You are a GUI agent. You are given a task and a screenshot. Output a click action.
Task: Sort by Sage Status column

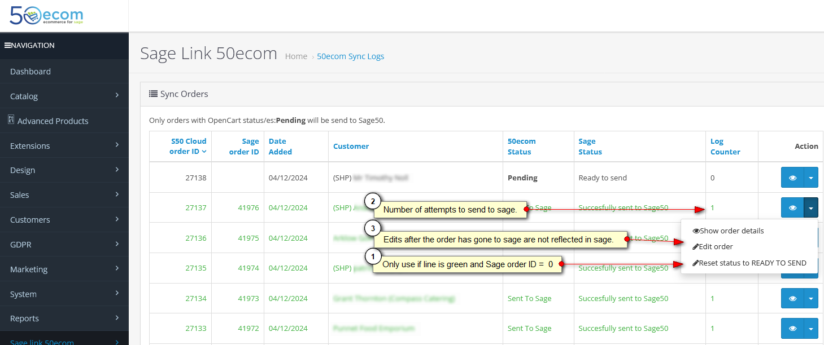[x=590, y=146]
